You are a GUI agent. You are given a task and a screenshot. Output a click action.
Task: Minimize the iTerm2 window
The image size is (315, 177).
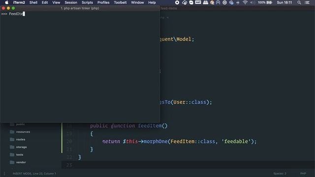coord(8,8)
